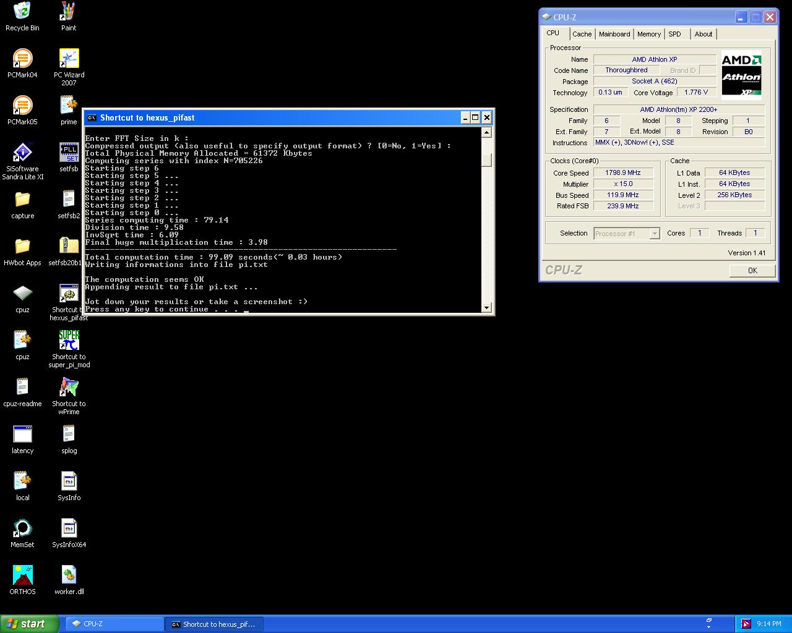
Task: Open the splog text file icon
Action: tap(69, 435)
